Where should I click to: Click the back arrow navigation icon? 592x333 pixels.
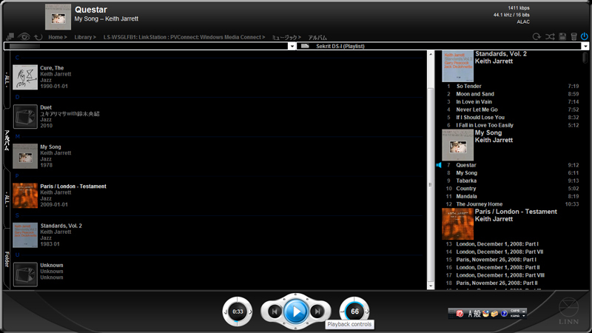38,36
